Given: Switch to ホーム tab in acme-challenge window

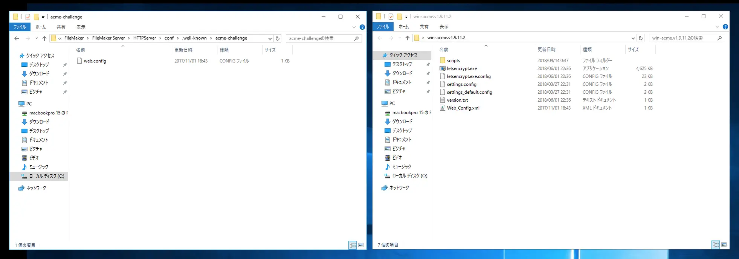Looking at the screenshot, I should [41, 27].
